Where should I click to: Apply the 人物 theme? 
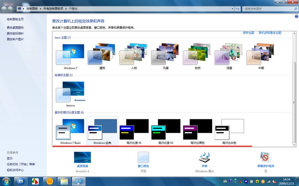[134, 57]
